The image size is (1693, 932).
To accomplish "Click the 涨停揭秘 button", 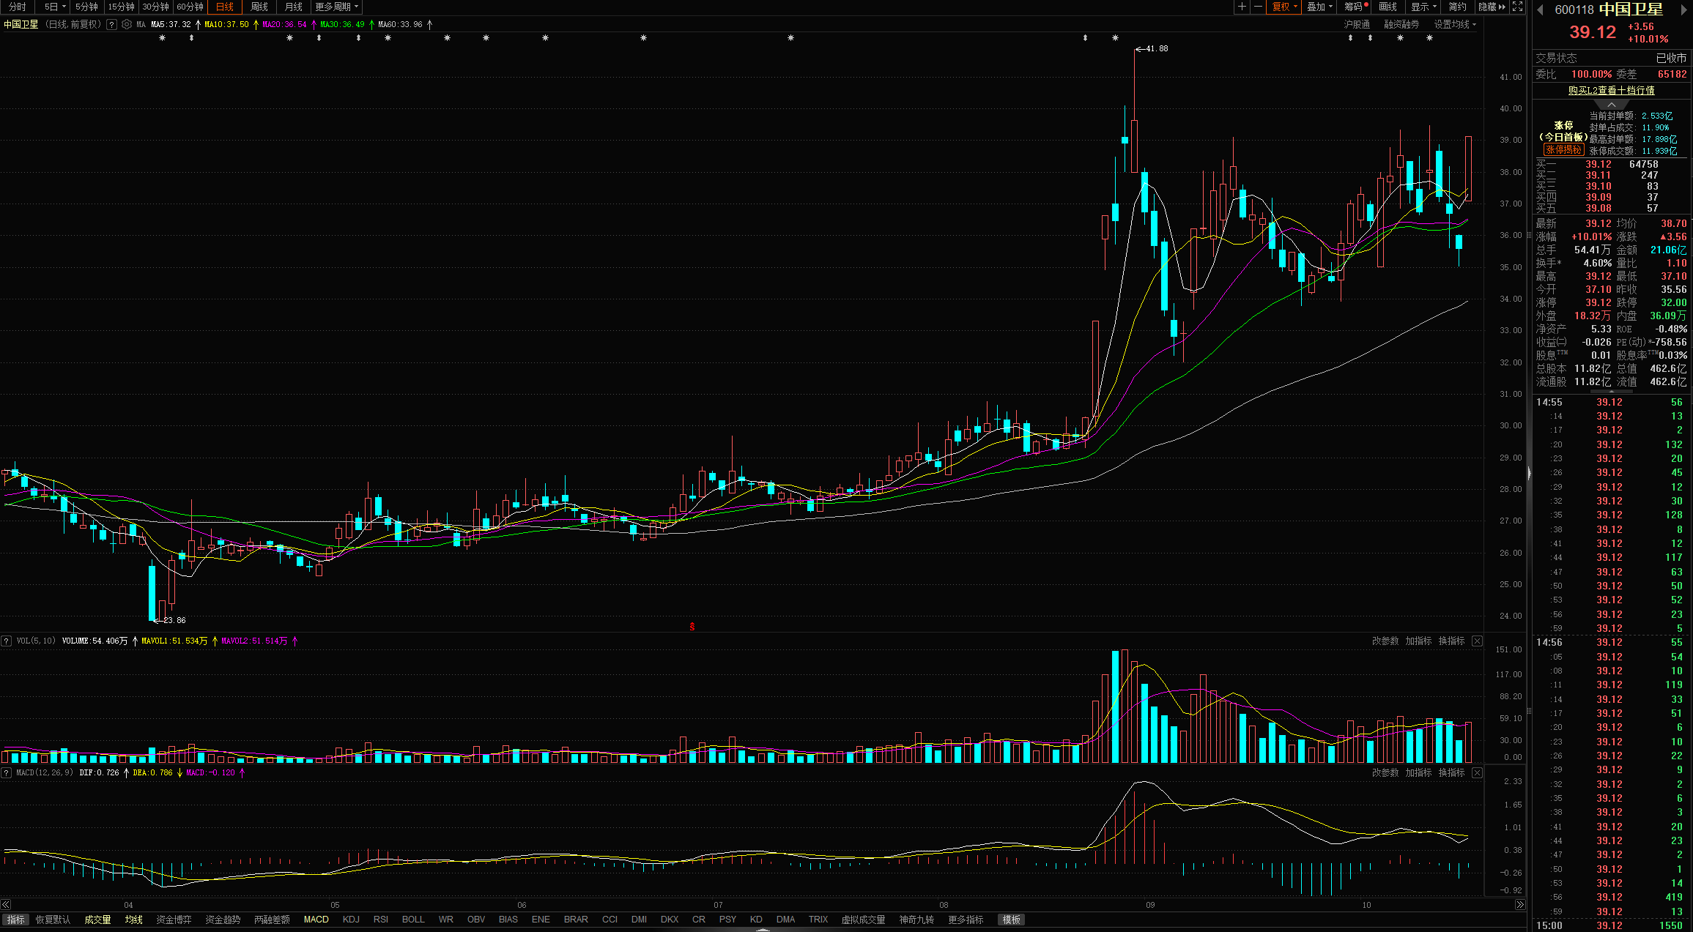I will pyautogui.click(x=1563, y=149).
